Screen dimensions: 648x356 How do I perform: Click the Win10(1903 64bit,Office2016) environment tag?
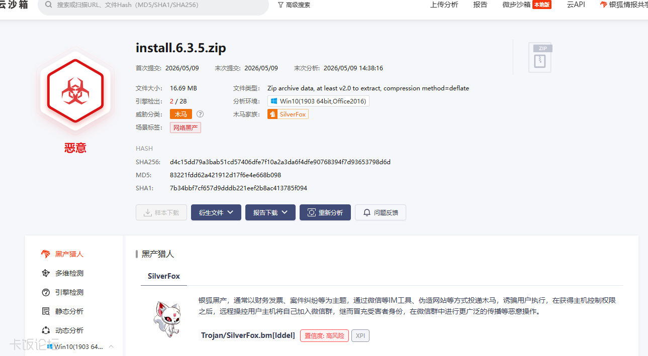pos(318,101)
